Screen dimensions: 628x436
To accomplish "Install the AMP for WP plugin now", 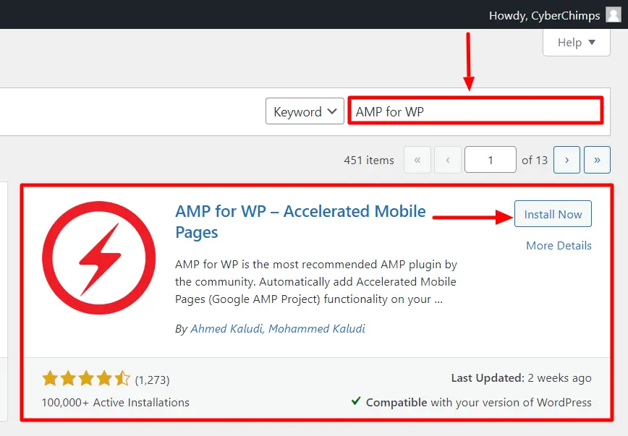I will [x=553, y=214].
